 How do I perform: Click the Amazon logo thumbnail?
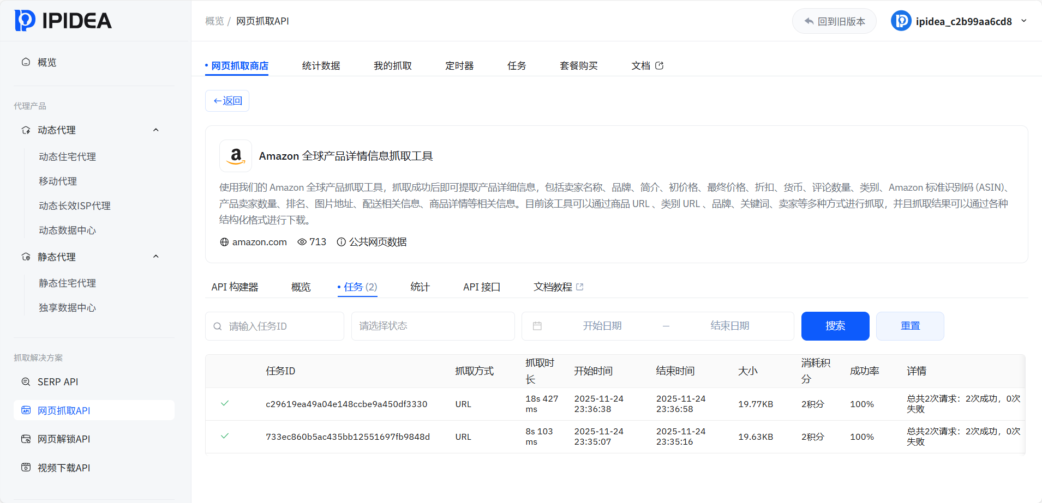coord(236,156)
